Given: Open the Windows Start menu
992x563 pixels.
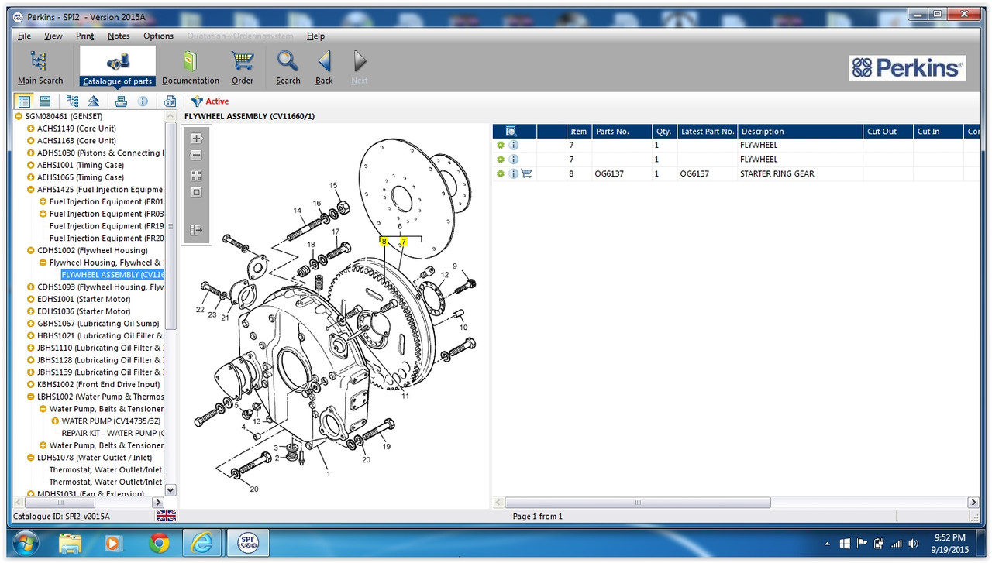Looking at the screenshot, I should coord(26,543).
